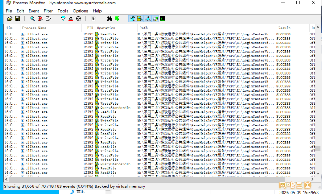Screen dimensions: 322x194
Task: Click the Open file toolbar icon
Action: 9,19
